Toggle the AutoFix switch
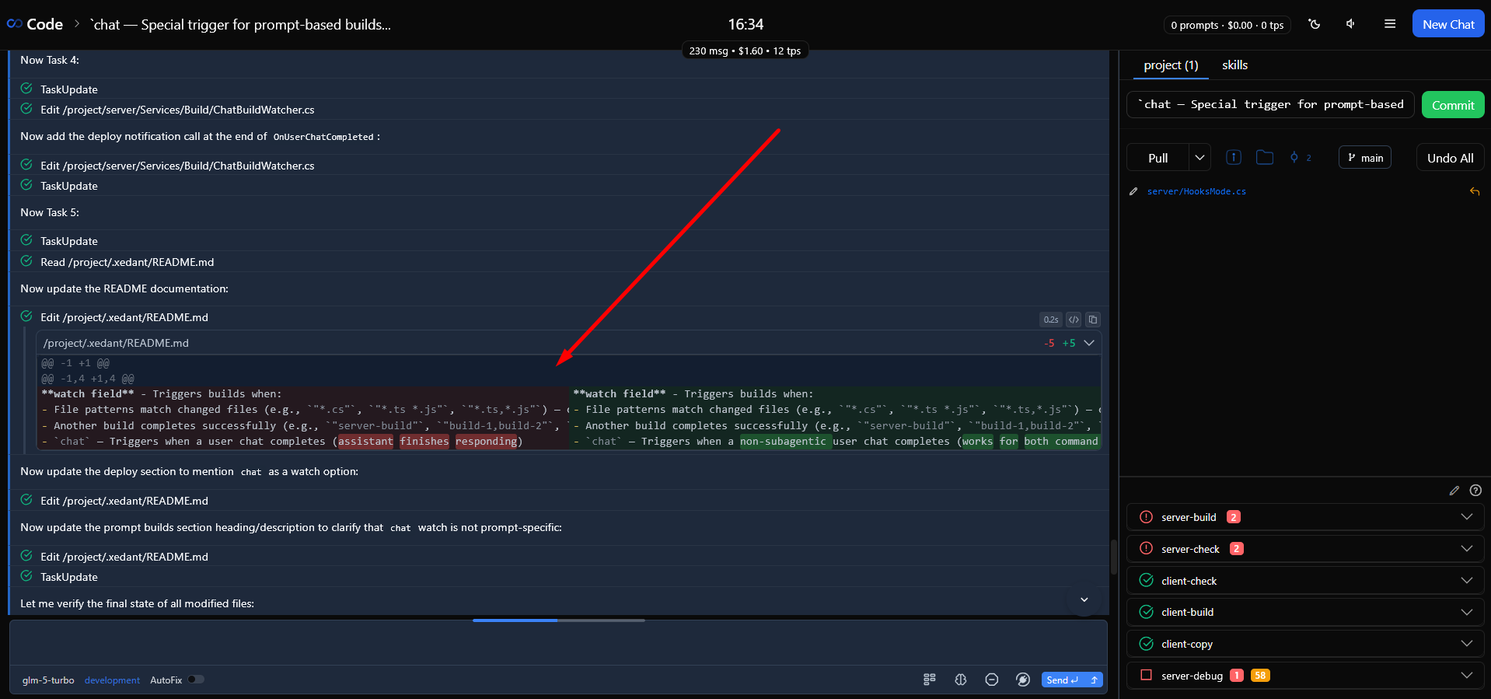 (196, 680)
